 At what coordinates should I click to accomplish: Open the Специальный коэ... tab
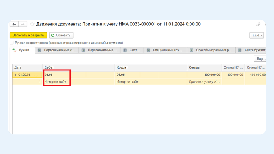[x=165, y=50]
